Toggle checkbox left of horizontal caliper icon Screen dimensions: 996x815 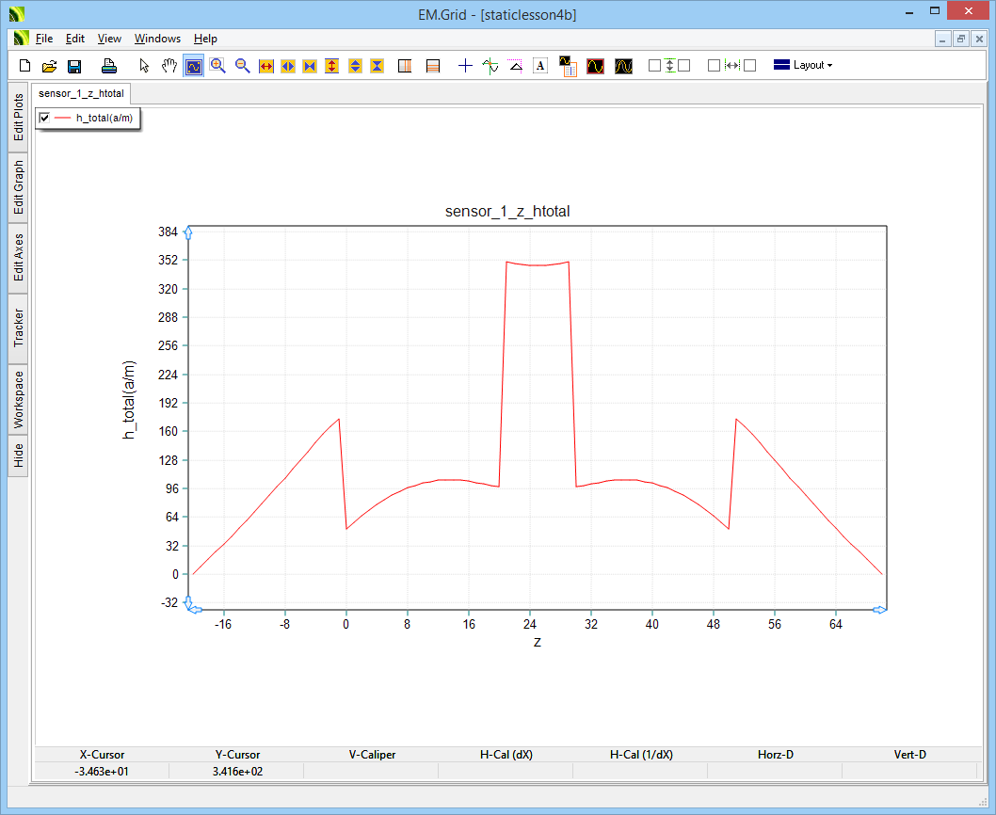click(714, 66)
